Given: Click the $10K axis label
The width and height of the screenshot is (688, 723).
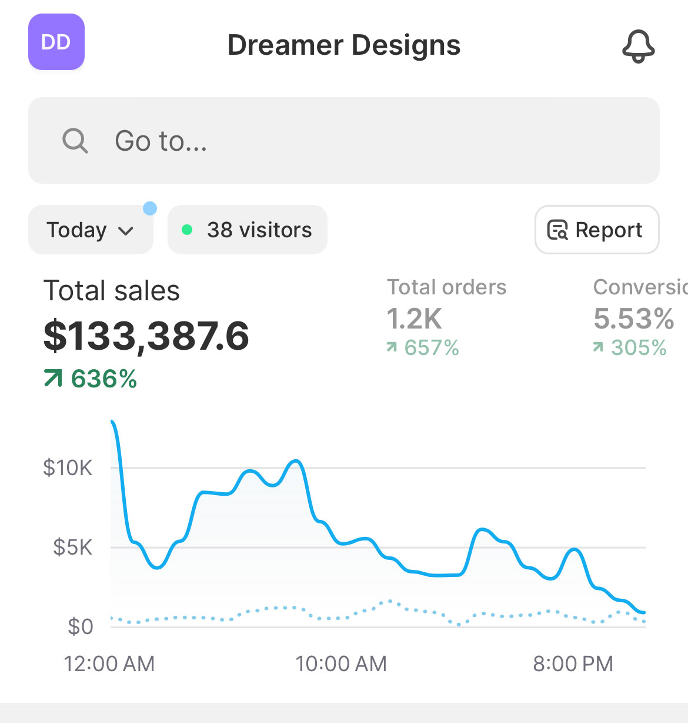Looking at the screenshot, I should tap(68, 467).
